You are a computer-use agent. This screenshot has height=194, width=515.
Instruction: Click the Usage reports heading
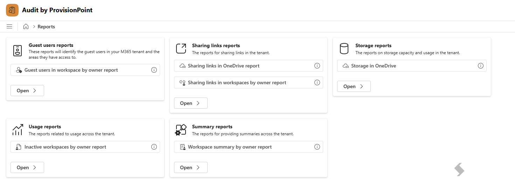coord(45,127)
